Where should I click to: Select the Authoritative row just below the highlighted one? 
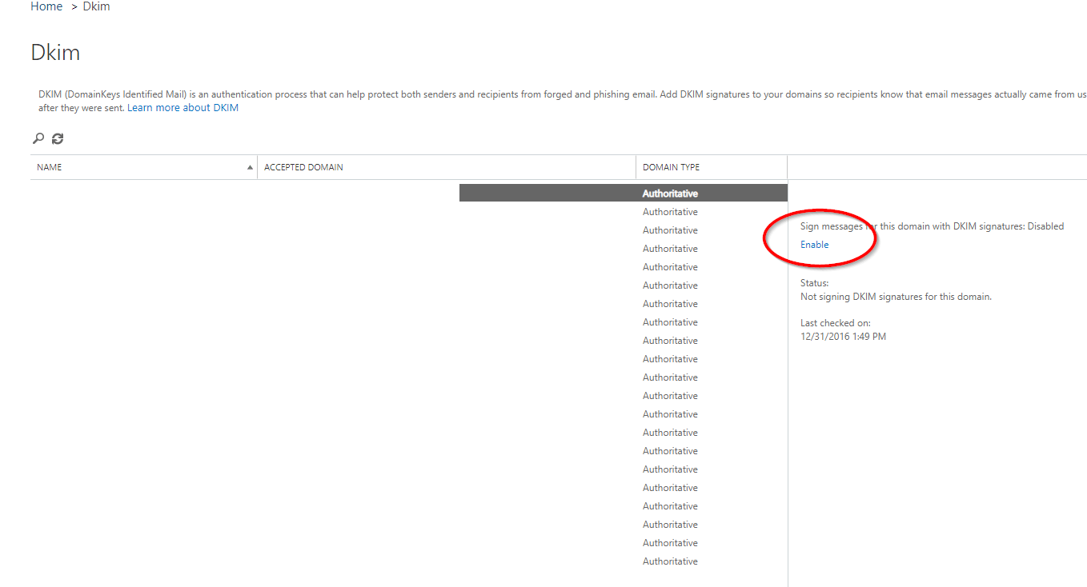(x=670, y=212)
